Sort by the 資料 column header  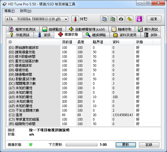click(123, 42)
